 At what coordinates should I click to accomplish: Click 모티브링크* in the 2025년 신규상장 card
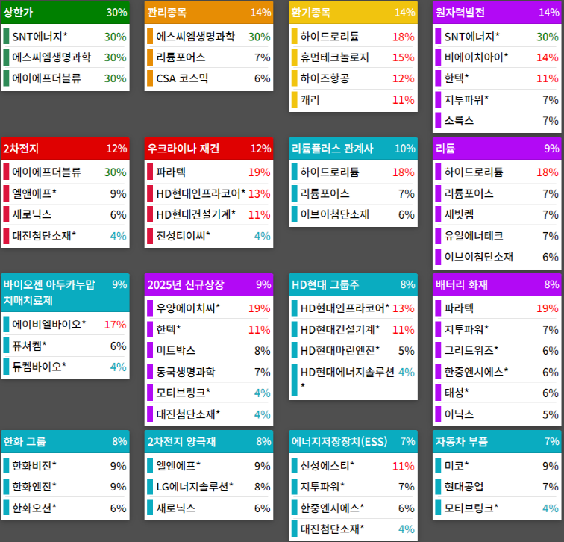(x=209, y=393)
